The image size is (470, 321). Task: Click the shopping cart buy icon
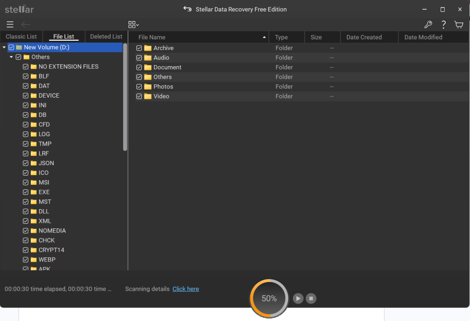pos(459,25)
